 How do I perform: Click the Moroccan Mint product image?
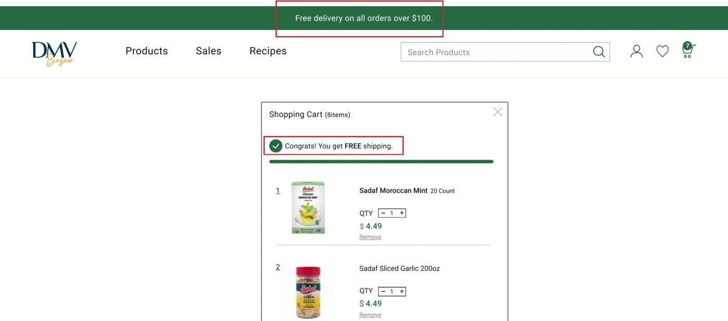308,207
